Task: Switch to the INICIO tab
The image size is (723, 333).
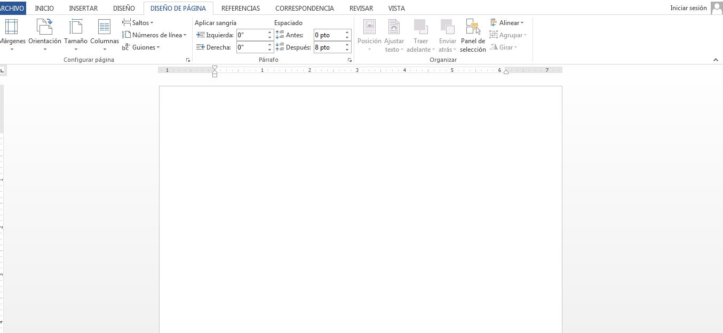Action: [x=44, y=8]
